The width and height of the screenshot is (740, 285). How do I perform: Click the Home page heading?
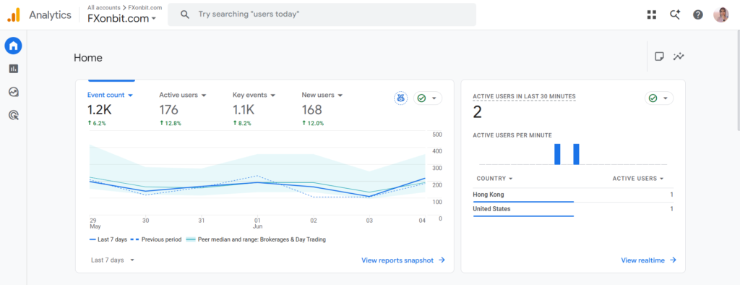pos(87,58)
